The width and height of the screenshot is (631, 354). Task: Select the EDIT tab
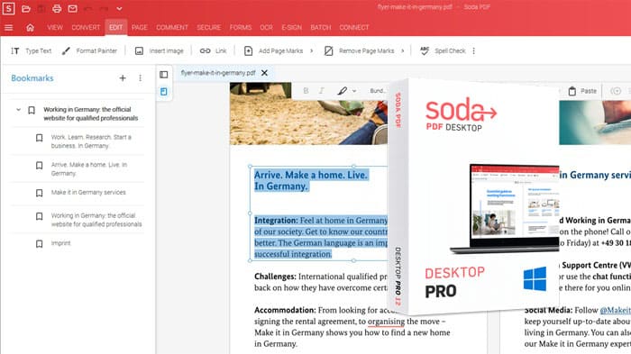point(116,27)
